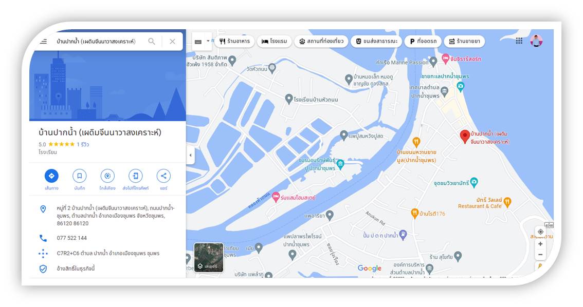Click the Google logo on the map

click(370, 268)
